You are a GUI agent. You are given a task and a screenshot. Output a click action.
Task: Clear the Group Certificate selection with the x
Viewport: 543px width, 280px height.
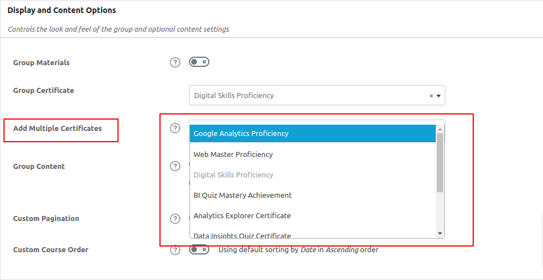click(x=431, y=96)
